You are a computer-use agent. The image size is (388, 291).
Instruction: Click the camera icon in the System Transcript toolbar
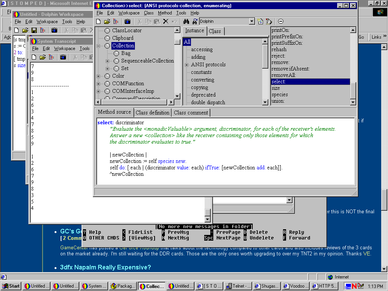(63, 58)
